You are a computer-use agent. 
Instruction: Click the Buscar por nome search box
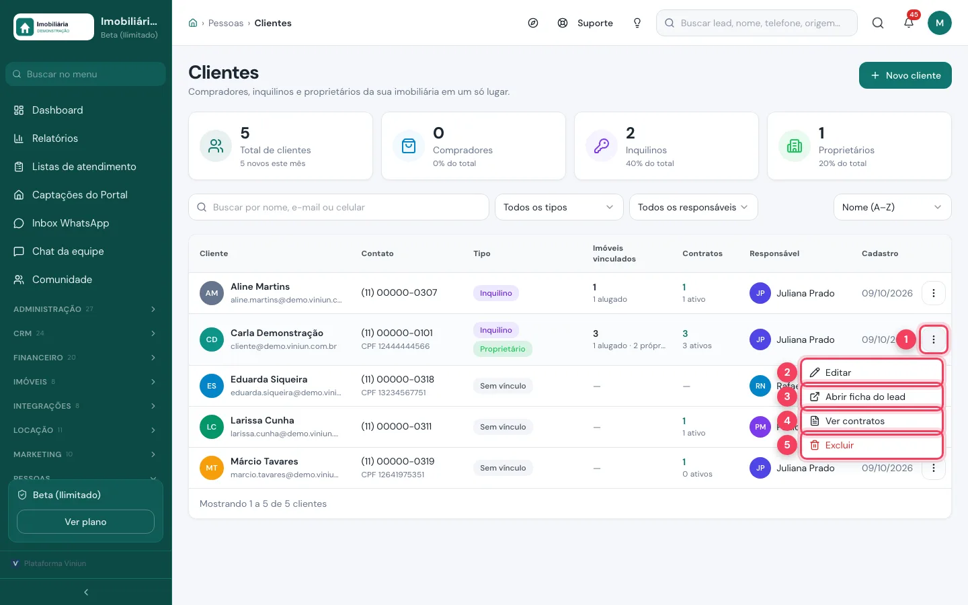pyautogui.click(x=339, y=207)
